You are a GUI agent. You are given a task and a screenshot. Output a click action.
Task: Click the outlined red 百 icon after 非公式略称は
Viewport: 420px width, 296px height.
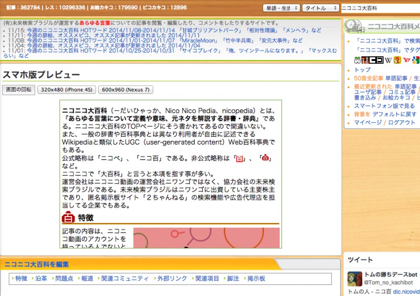tap(239, 159)
